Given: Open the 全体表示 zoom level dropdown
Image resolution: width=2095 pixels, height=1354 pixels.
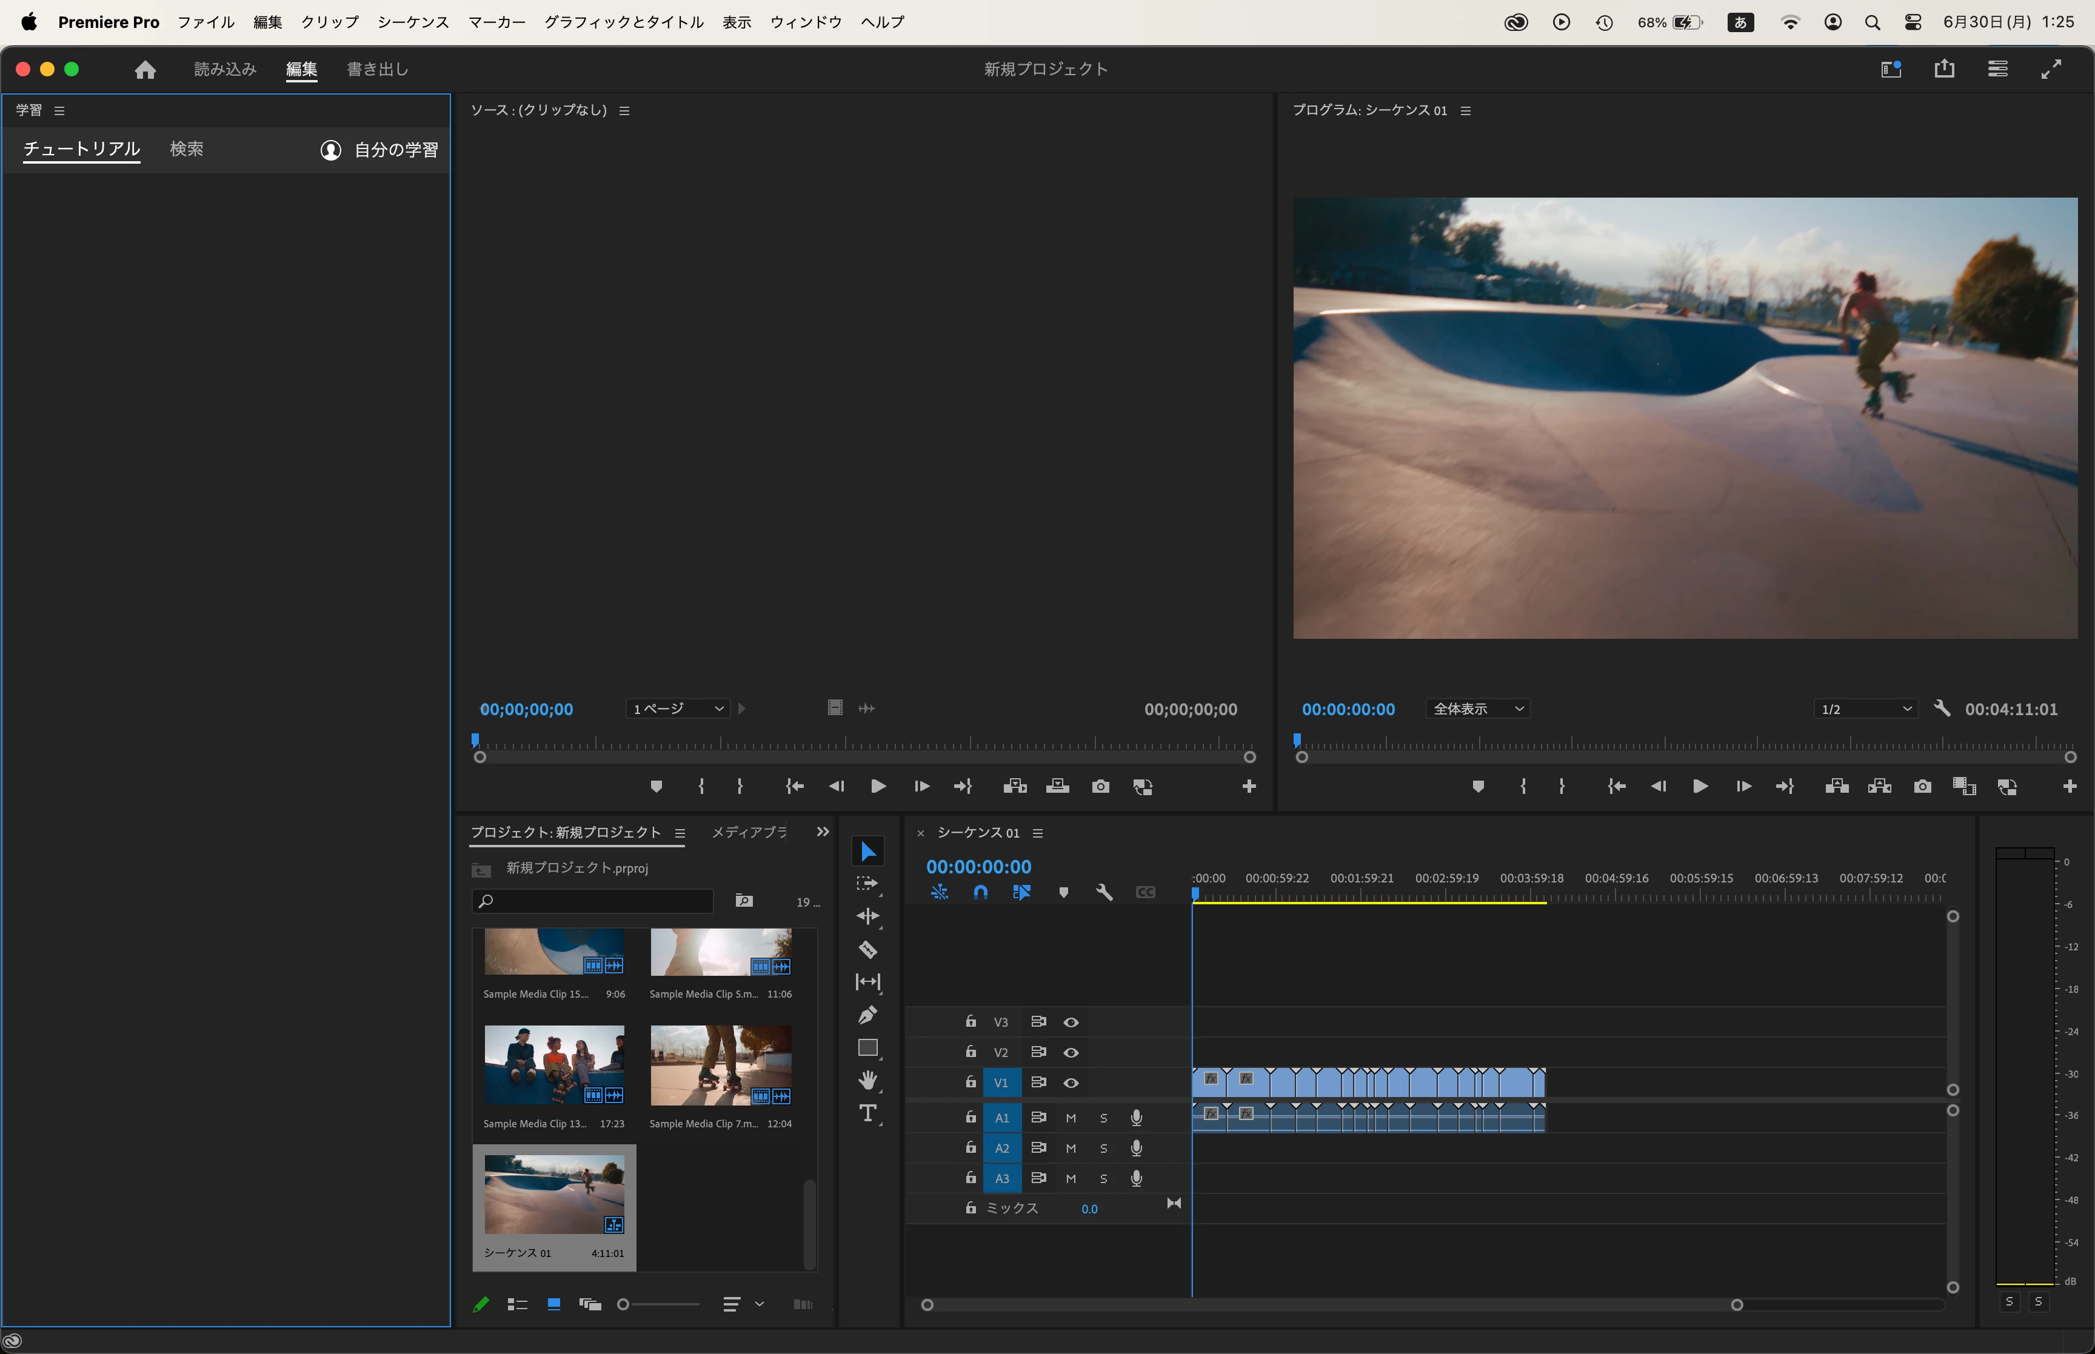Looking at the screenshot, I should [1477, 709].
